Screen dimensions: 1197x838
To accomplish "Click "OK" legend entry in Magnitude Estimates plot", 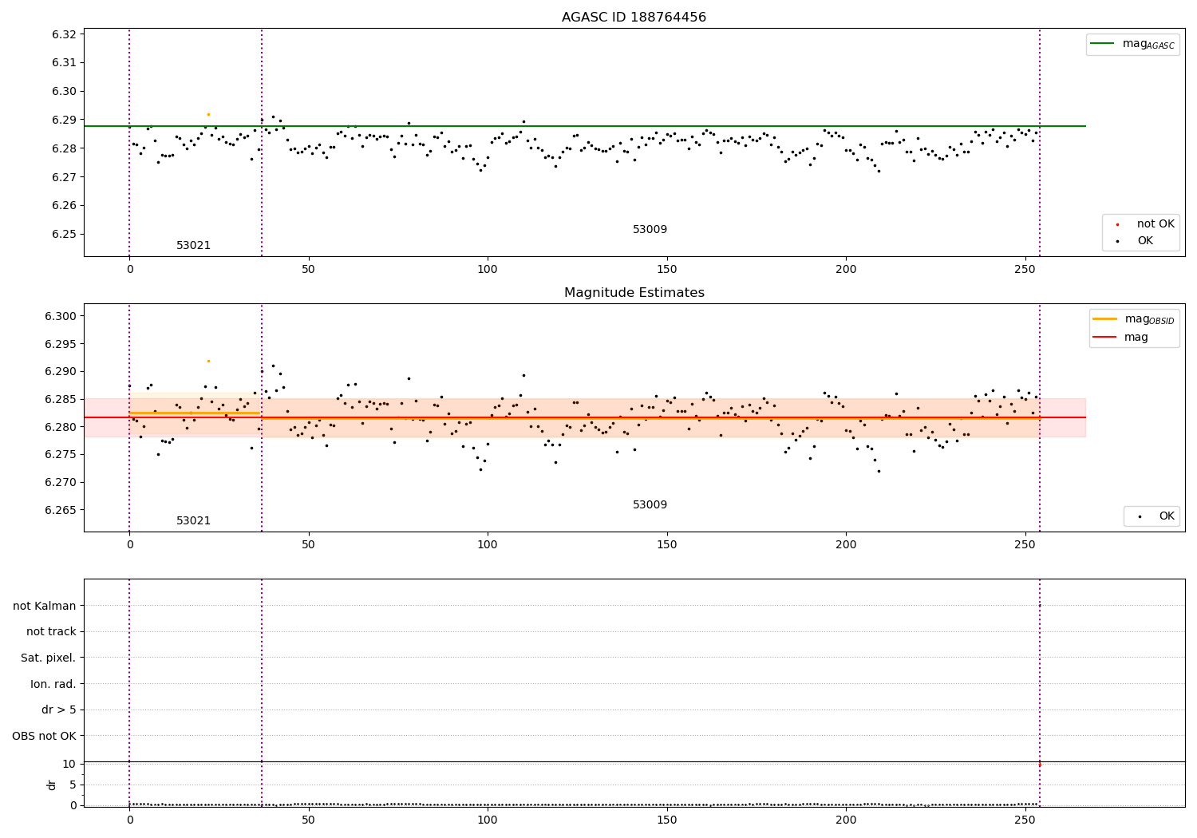I will tap(1158, 516).
